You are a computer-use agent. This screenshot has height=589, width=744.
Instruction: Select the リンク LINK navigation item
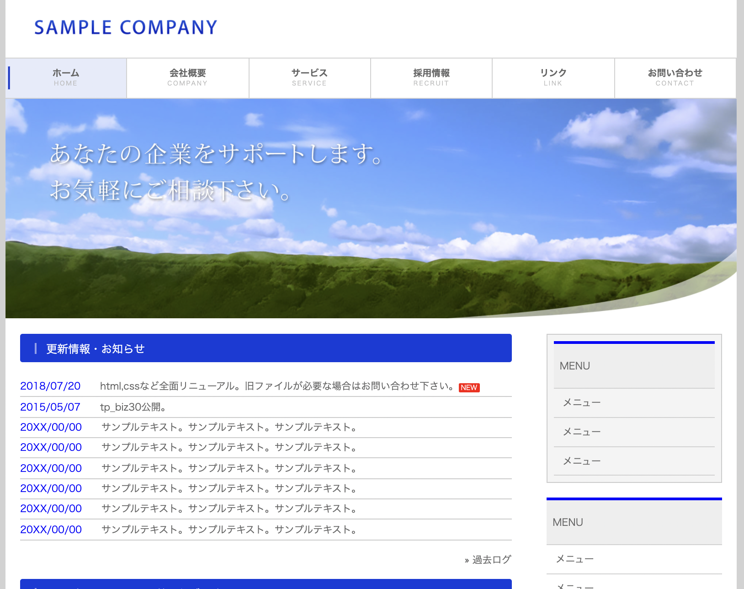pos(553,78)
